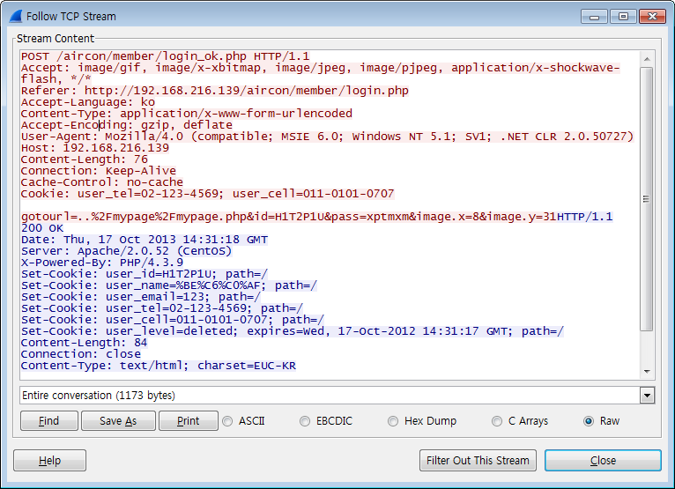This screenshot has height=489, width=675.
Task: Maximize the Follow TCP Stream window
Action: 622,16
